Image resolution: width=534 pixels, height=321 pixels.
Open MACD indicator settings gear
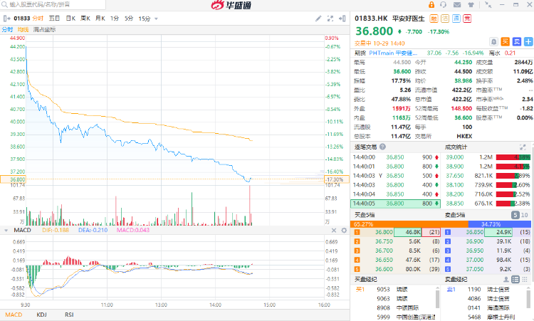pyautogui.click(x=344, y=231)
